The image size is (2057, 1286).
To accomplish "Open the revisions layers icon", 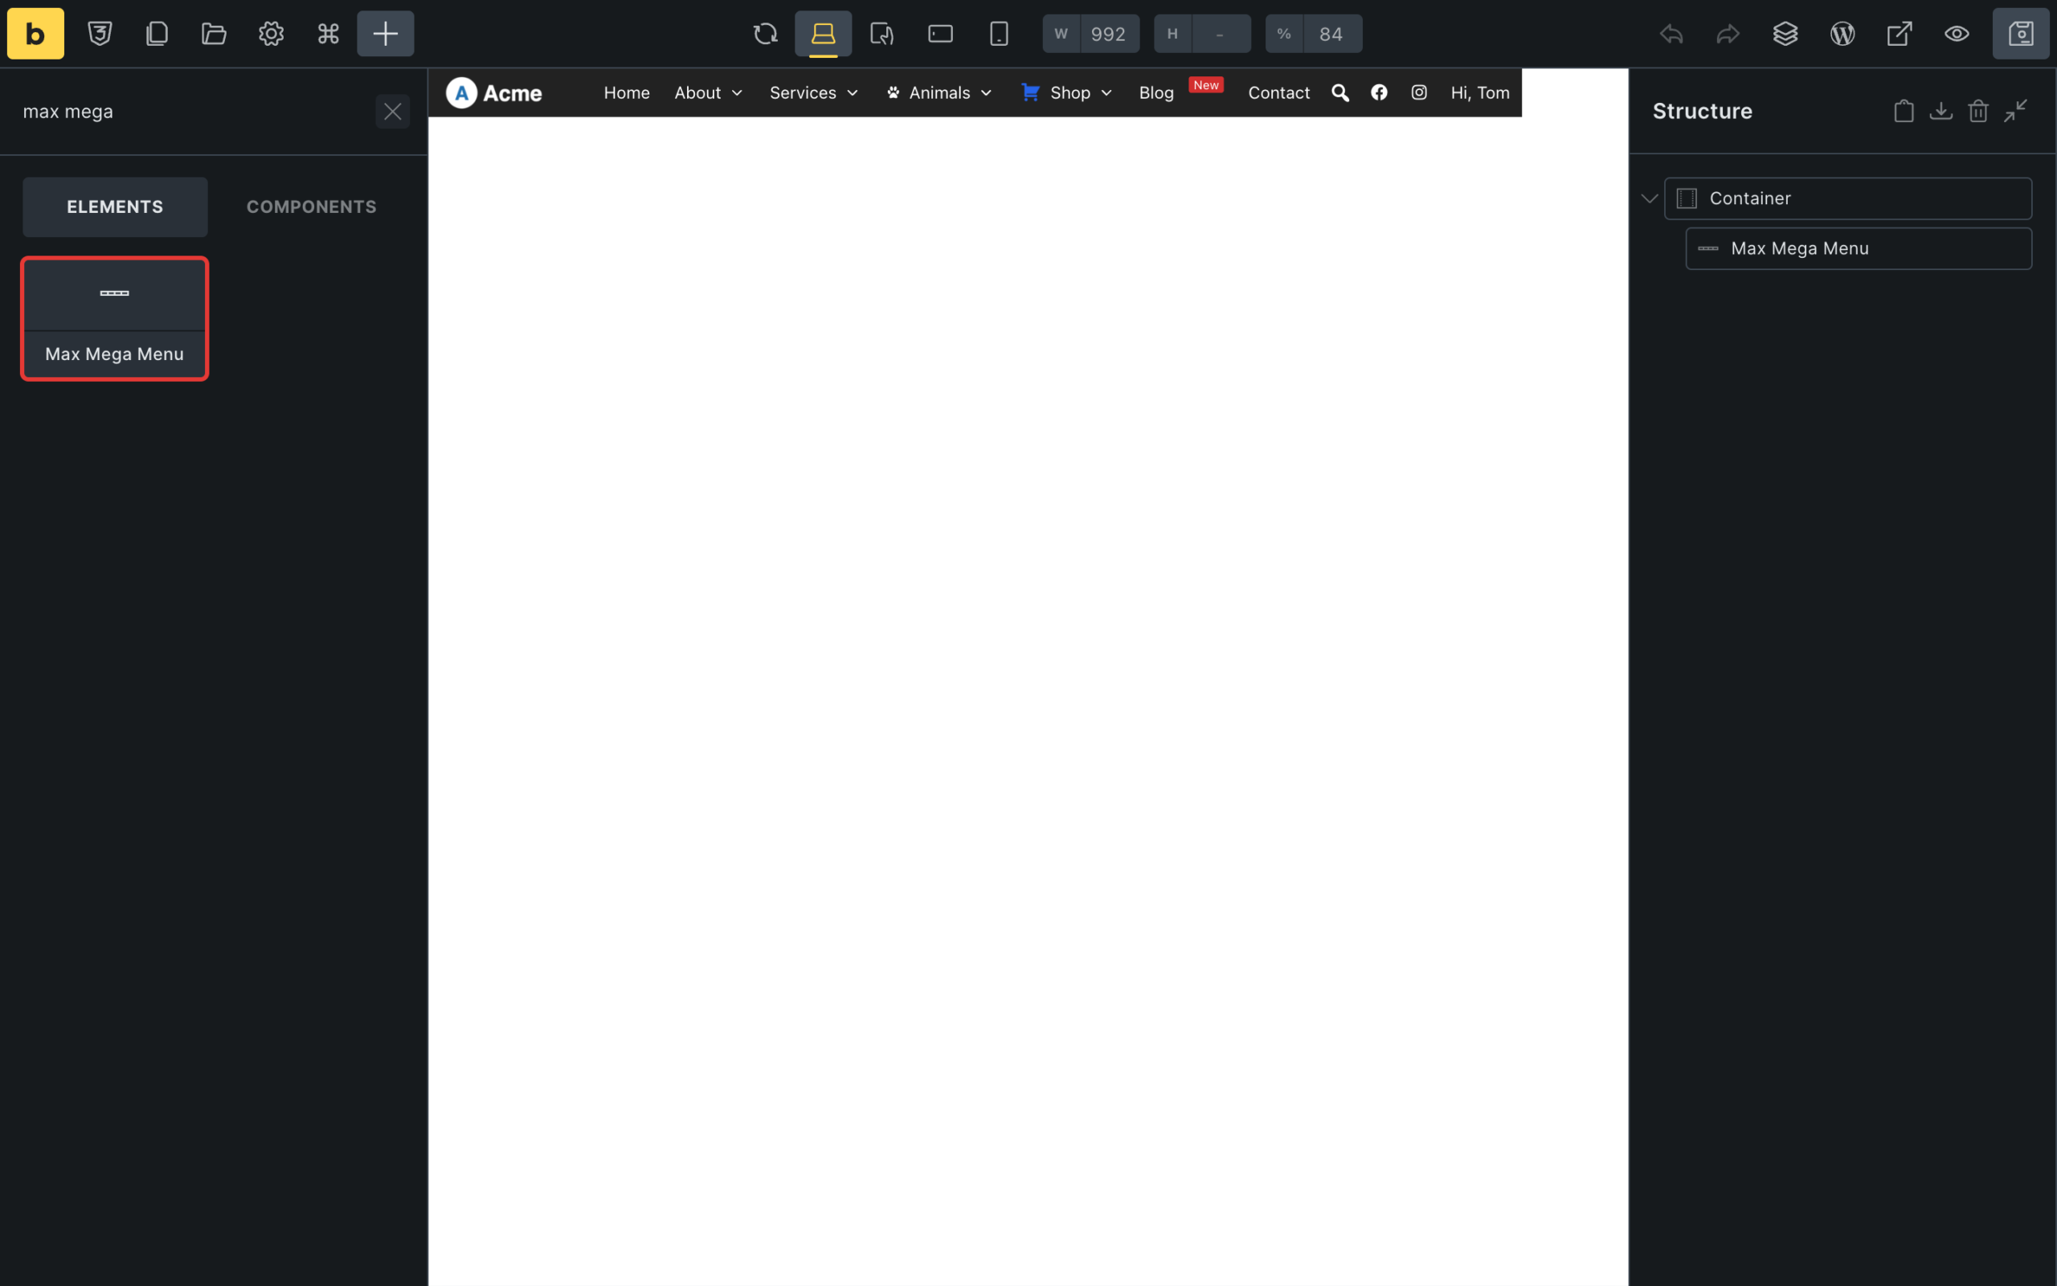I will tap(1785, 34).
